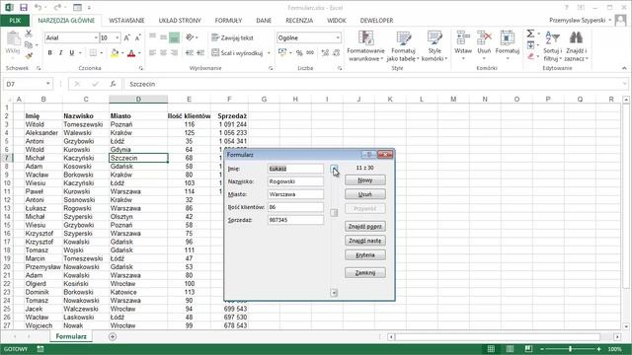Viewport: 632px width, 355px height.
Task: Switch to Page Layout view in status bar
Action: pyautogui.click(x=510, y=349)
